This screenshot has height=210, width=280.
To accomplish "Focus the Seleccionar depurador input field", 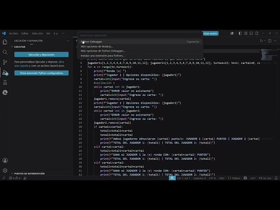I will [x=140, y=35].
